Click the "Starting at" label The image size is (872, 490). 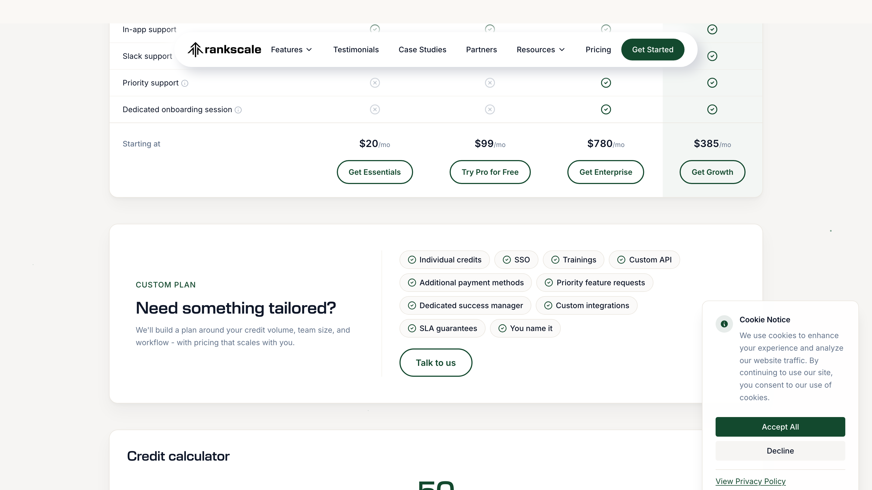coord(141,144)
